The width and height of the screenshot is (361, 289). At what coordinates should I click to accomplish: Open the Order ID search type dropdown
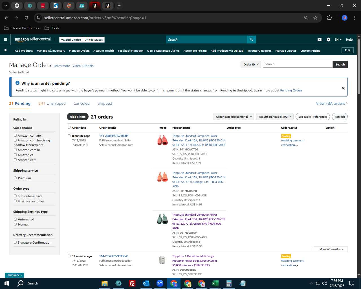pyautogui.click(x=250, y=64)
